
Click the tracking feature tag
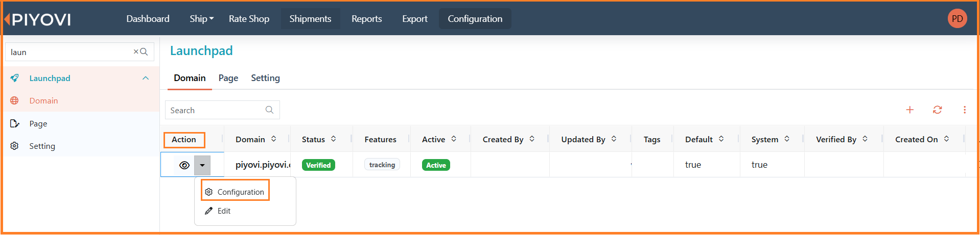click(x=382, y=165)
